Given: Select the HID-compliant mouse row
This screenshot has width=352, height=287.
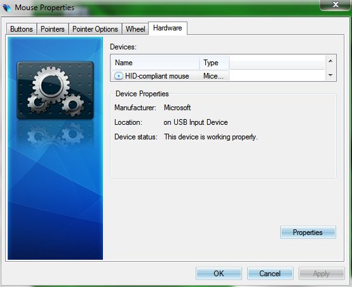Looking at the screenshot, I should [170, 76].
